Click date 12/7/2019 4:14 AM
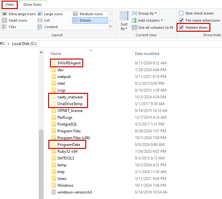 (x=151, y=117)
